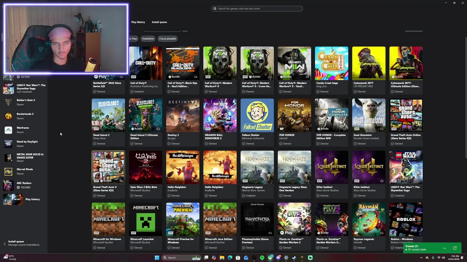The width and height of the screenshot is (467, 262).
Task: Open Dead by Daylight sidebar icon
Action: pyautogui.click(x=8, y=144)
